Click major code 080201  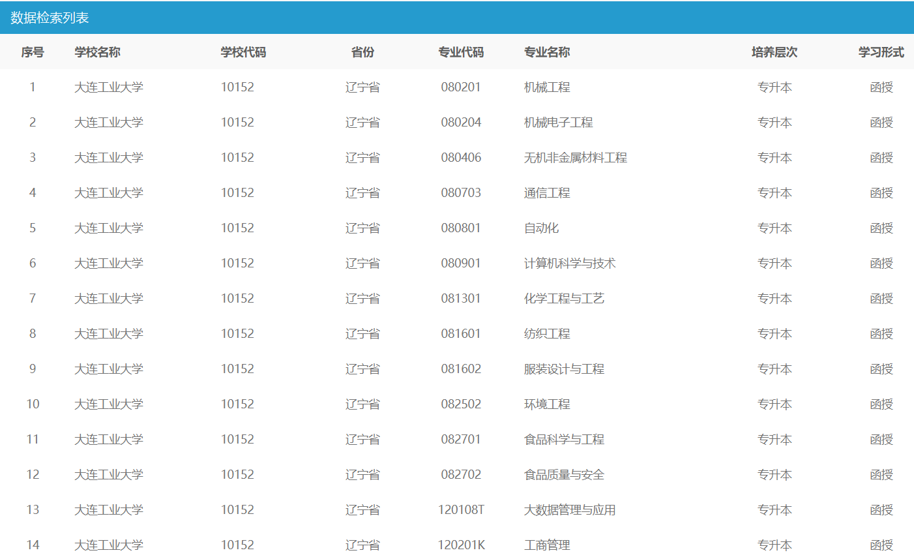point(461,87)
